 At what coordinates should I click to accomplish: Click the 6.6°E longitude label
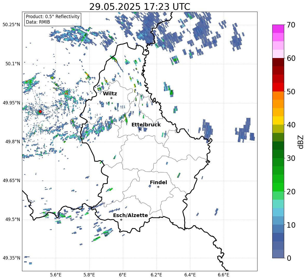pyautogui.click(x=224, y=275)
